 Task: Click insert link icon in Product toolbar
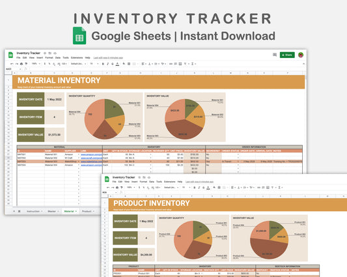(258, 188)
